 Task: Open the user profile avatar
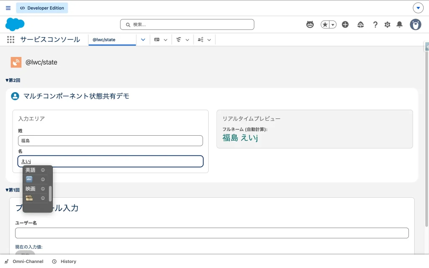coord(416,25)
